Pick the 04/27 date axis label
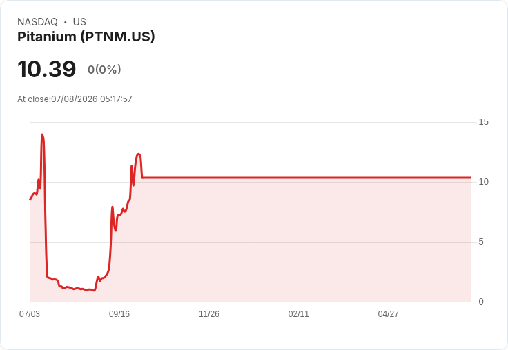 point(389,314)
